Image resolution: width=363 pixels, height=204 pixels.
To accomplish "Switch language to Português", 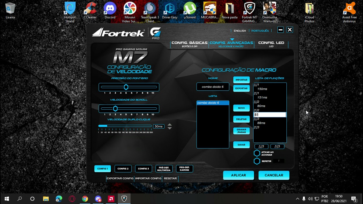I will (260, 31).
